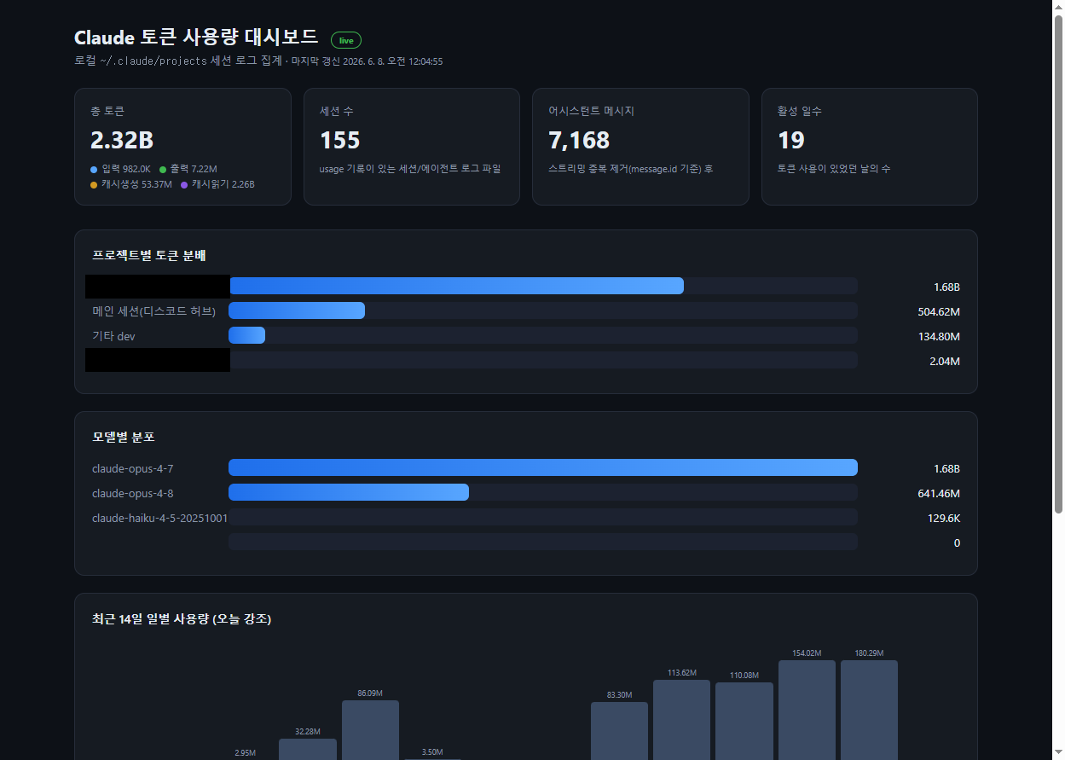Click the daily chart bar labeled 180.29M

[869, 710]
